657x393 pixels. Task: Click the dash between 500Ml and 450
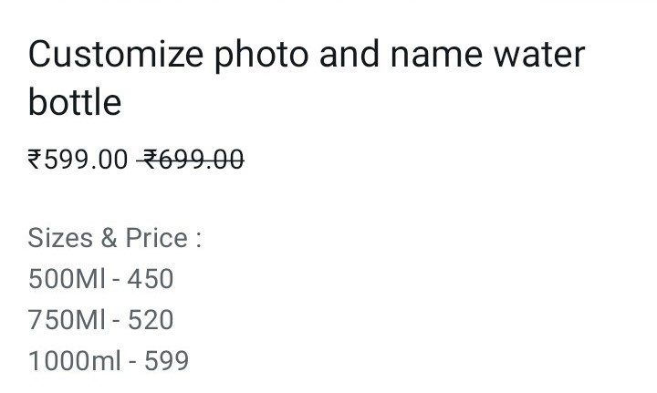116,281
